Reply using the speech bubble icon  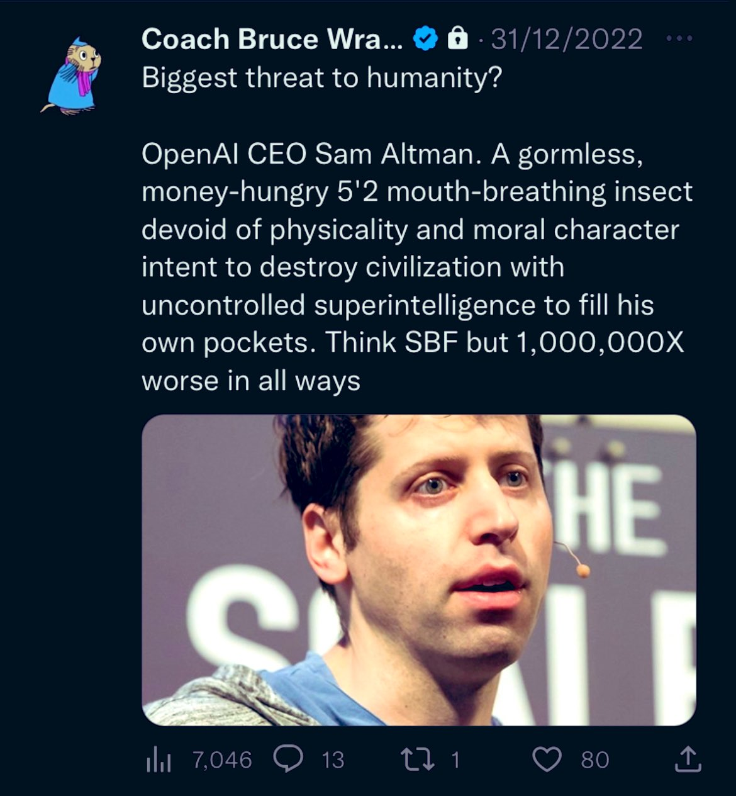click(288, 759)
